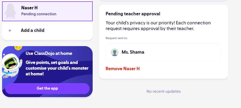Click the Pending teacher approval heading
The height and width of the screenshot is (108, 241).
(133, 14)
